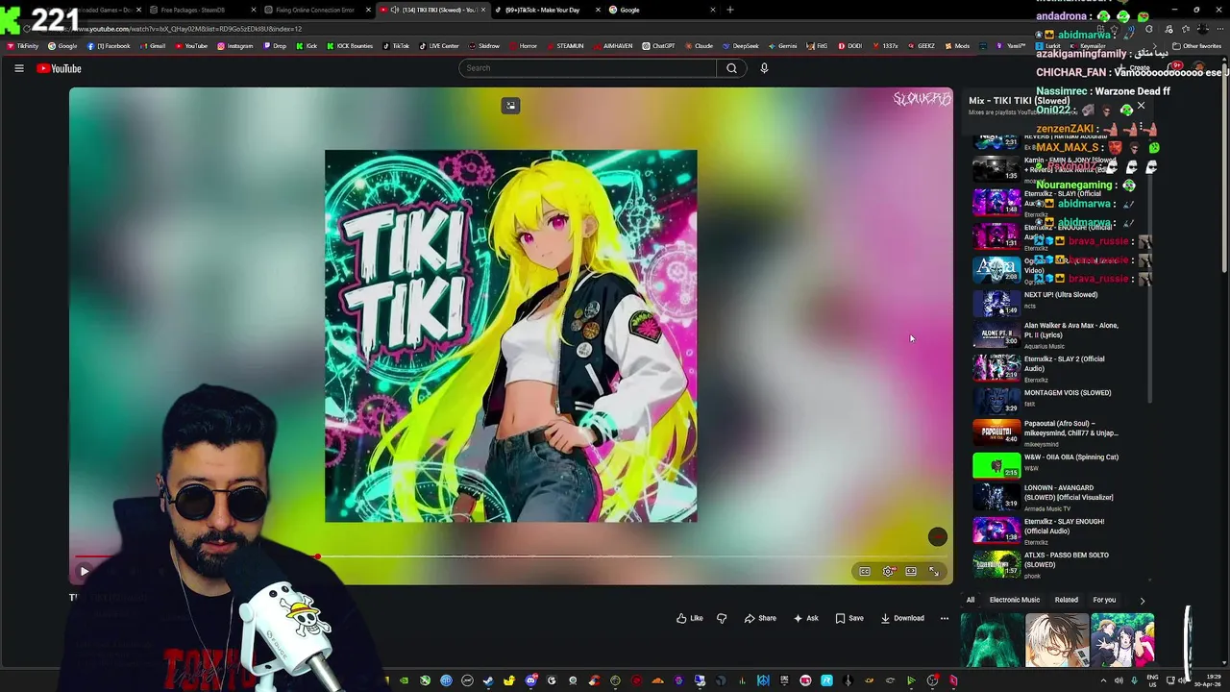The width and height of the screenshot is (1230, 692).
Task: Open the Claude bookmark
Action: [x=699, y=46]
